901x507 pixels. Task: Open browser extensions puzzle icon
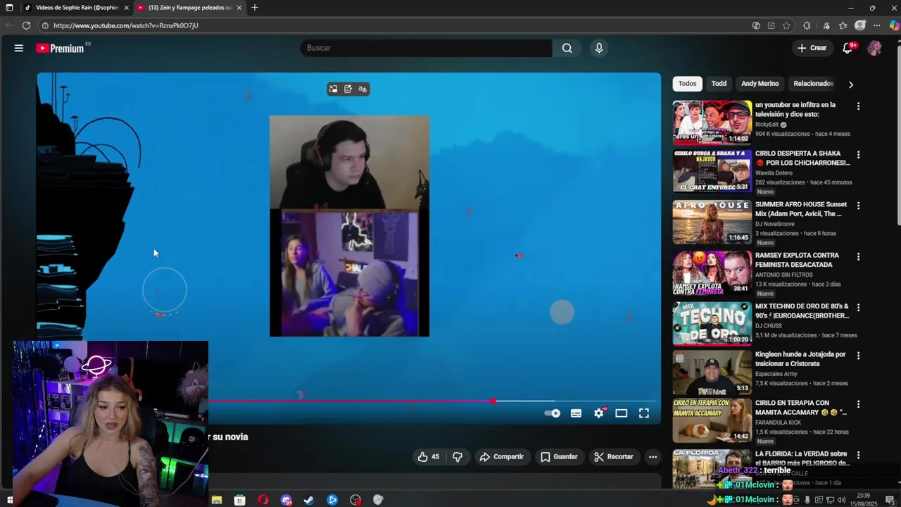tap(807, 25)
